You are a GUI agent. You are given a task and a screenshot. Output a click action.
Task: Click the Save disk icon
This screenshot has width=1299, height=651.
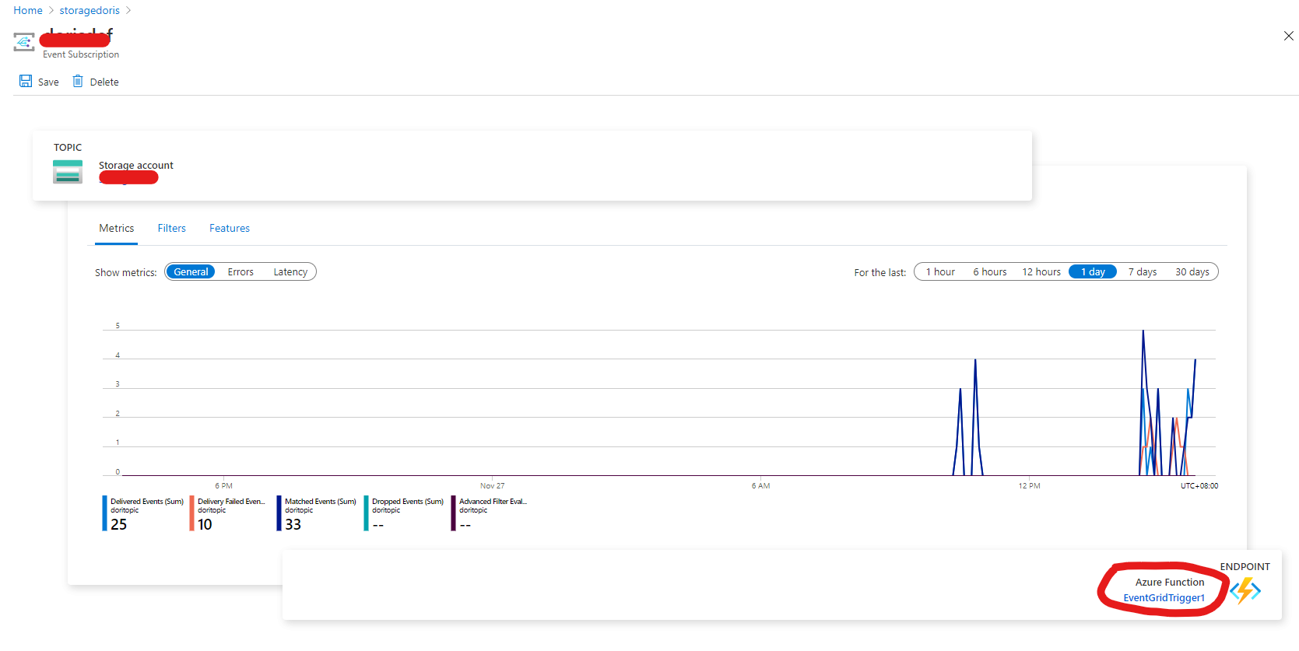coord(26,81)
